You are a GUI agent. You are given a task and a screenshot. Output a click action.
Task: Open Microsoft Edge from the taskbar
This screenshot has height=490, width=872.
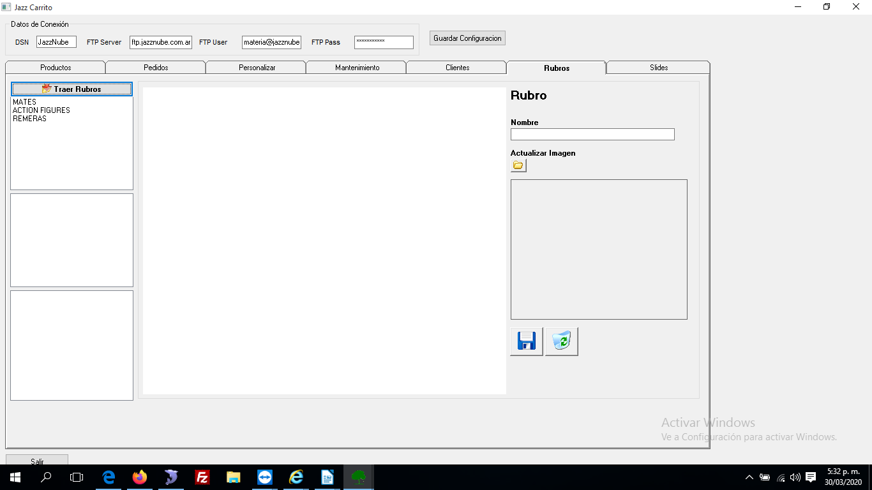pos(109,477)
